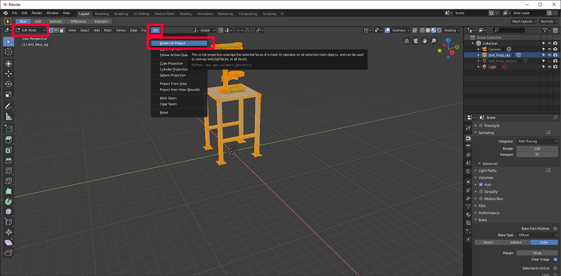Open the Shading options dropdown

[x=452, y=31]
